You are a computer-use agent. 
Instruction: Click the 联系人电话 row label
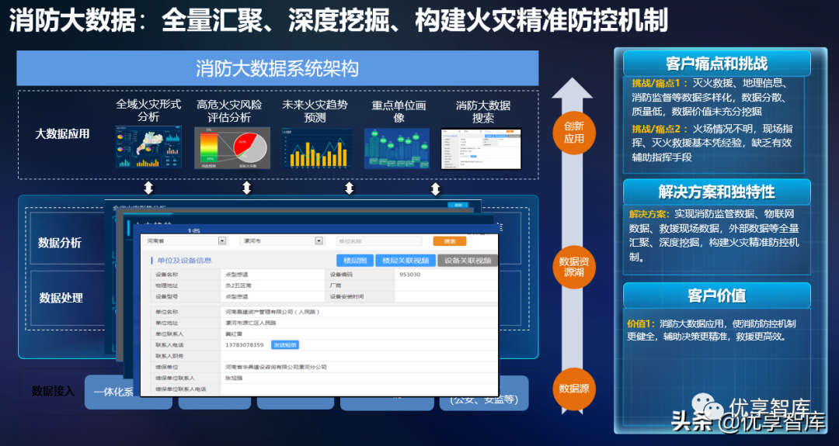click(x=169, y=345)
